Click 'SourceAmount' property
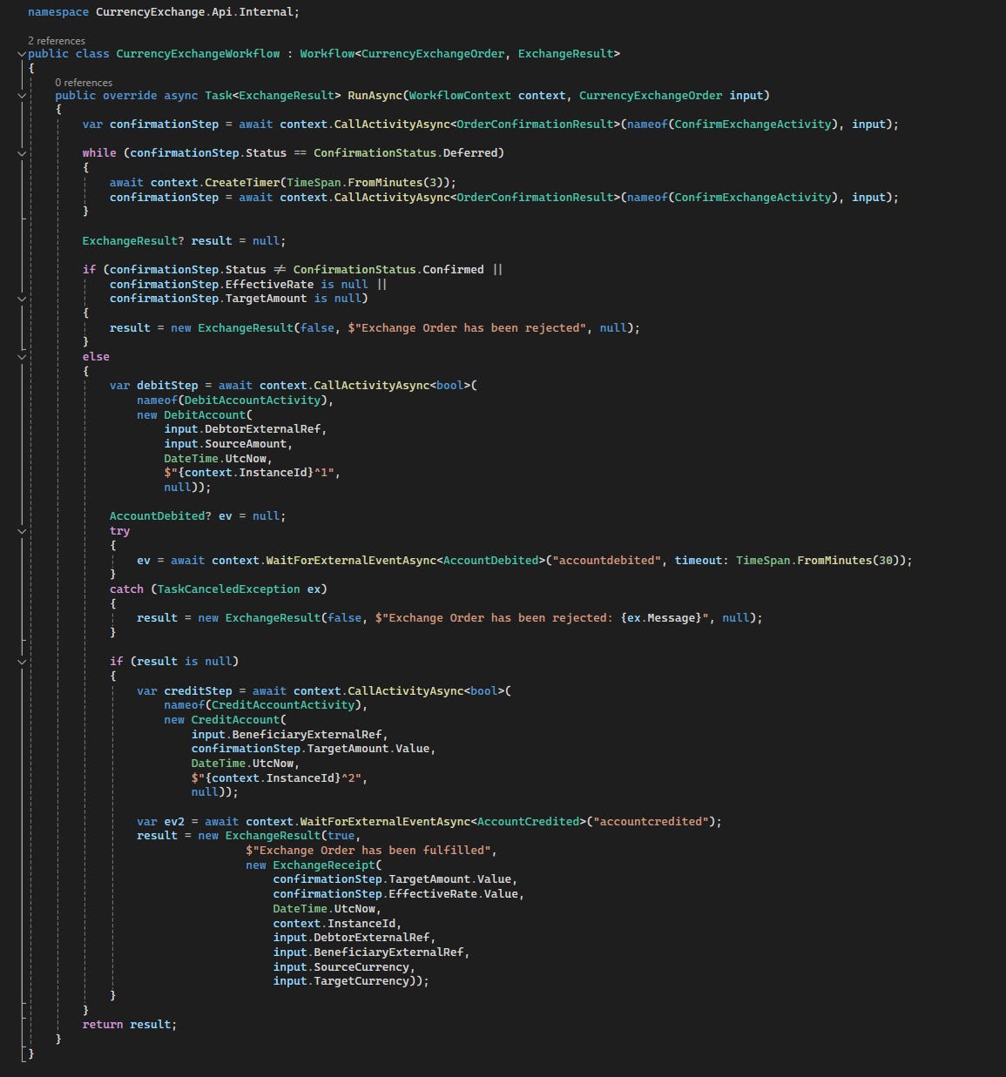 (x=246, y=444)
